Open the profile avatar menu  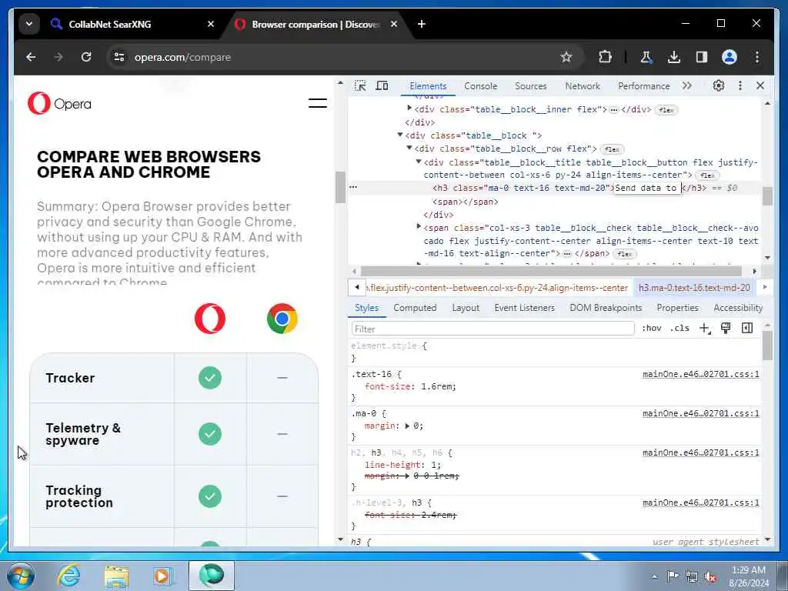pos(730,57)
